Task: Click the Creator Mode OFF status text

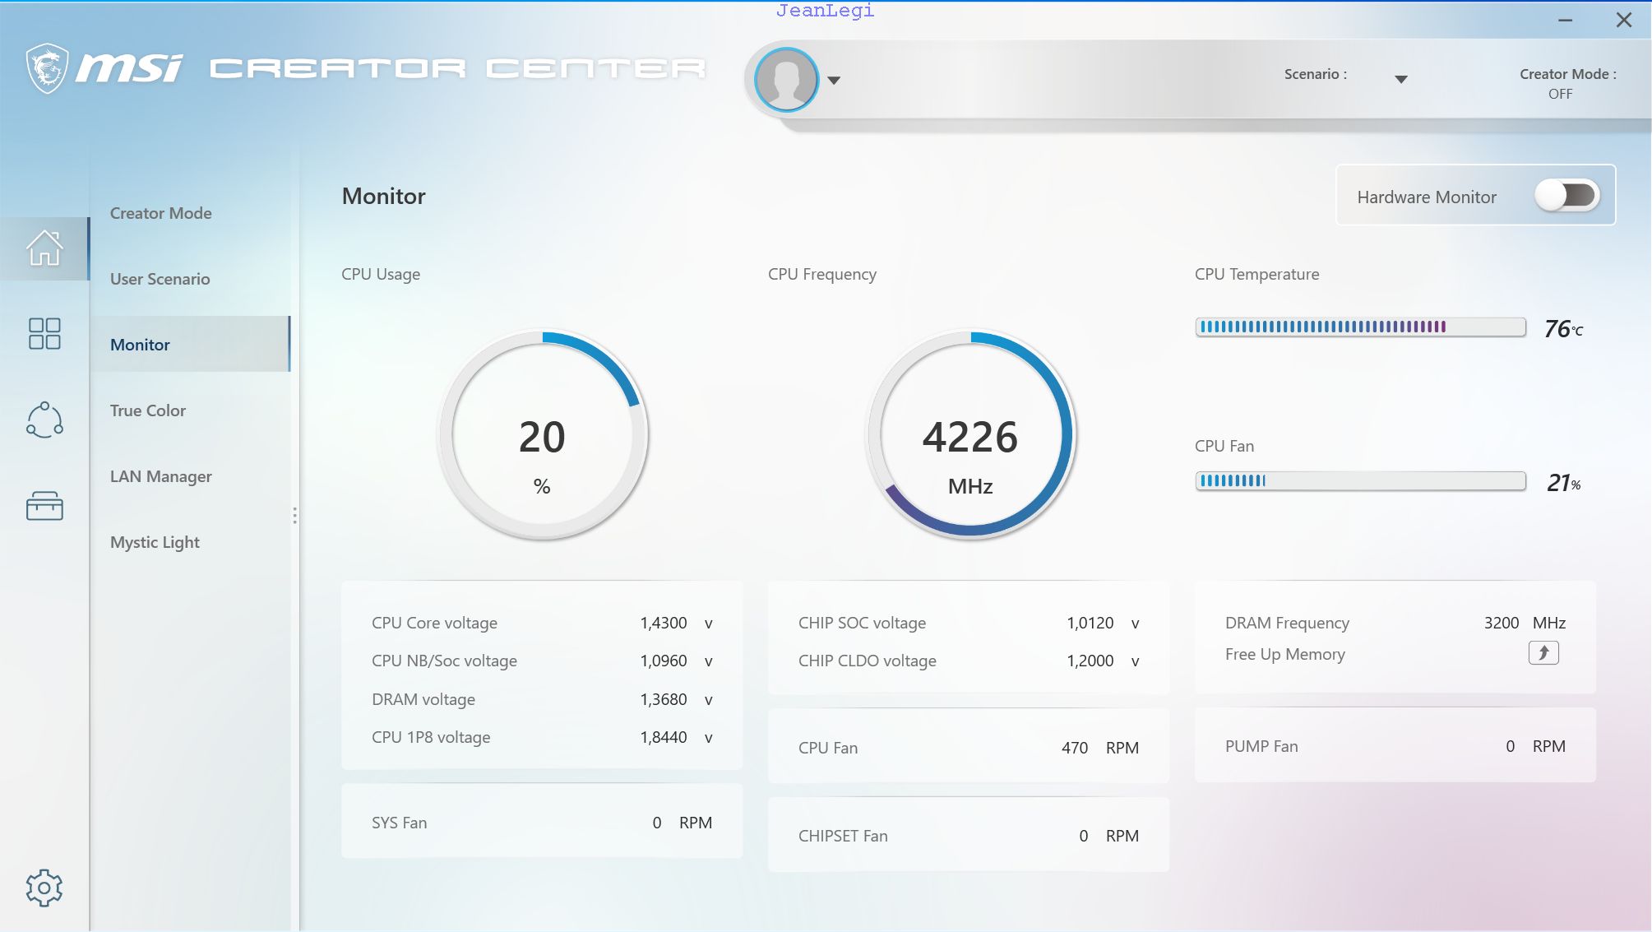Action: click(1560, 94)
